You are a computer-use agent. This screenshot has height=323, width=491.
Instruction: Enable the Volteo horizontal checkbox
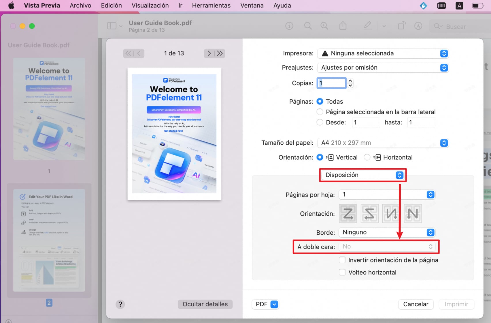342,272
